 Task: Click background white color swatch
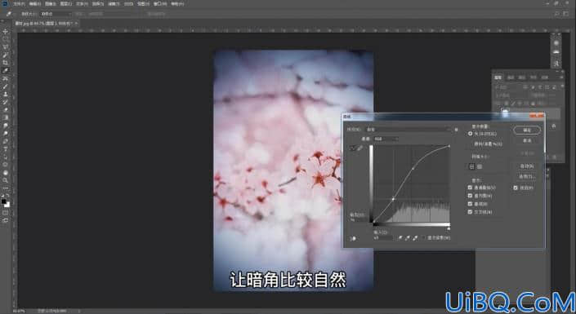coord(7,205)
